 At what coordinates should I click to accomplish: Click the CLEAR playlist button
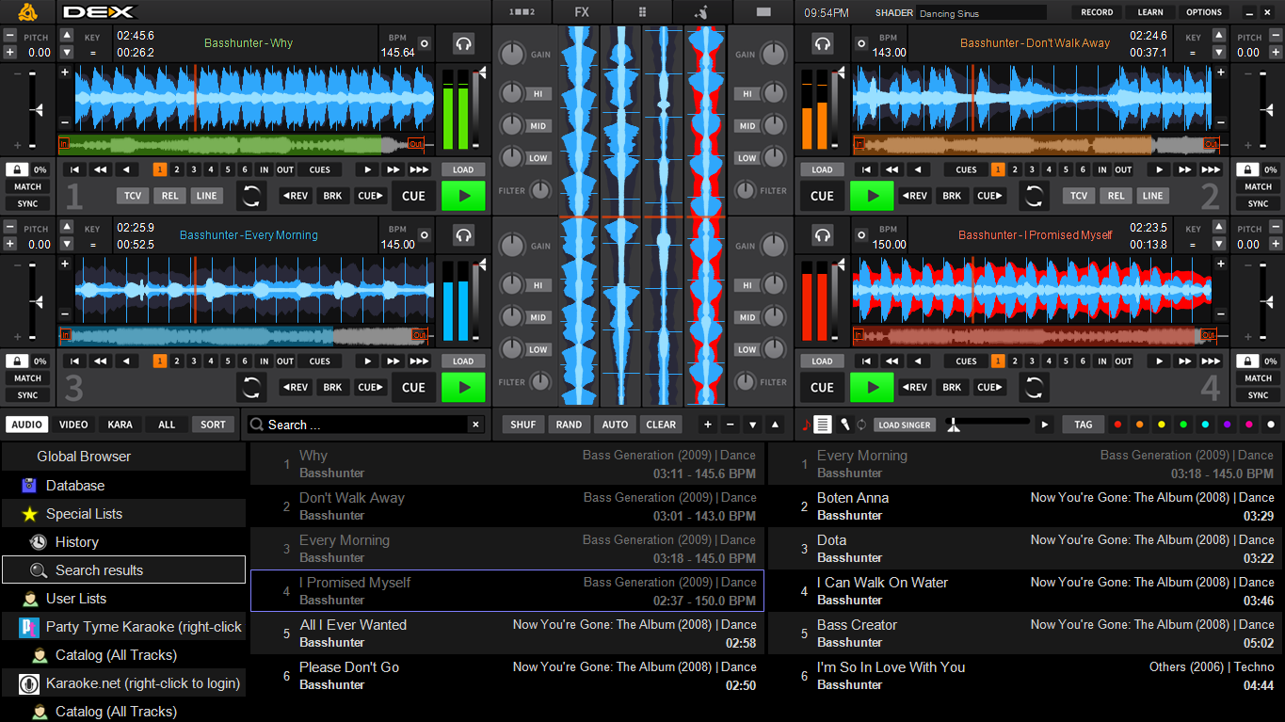[x=661, y=425]
